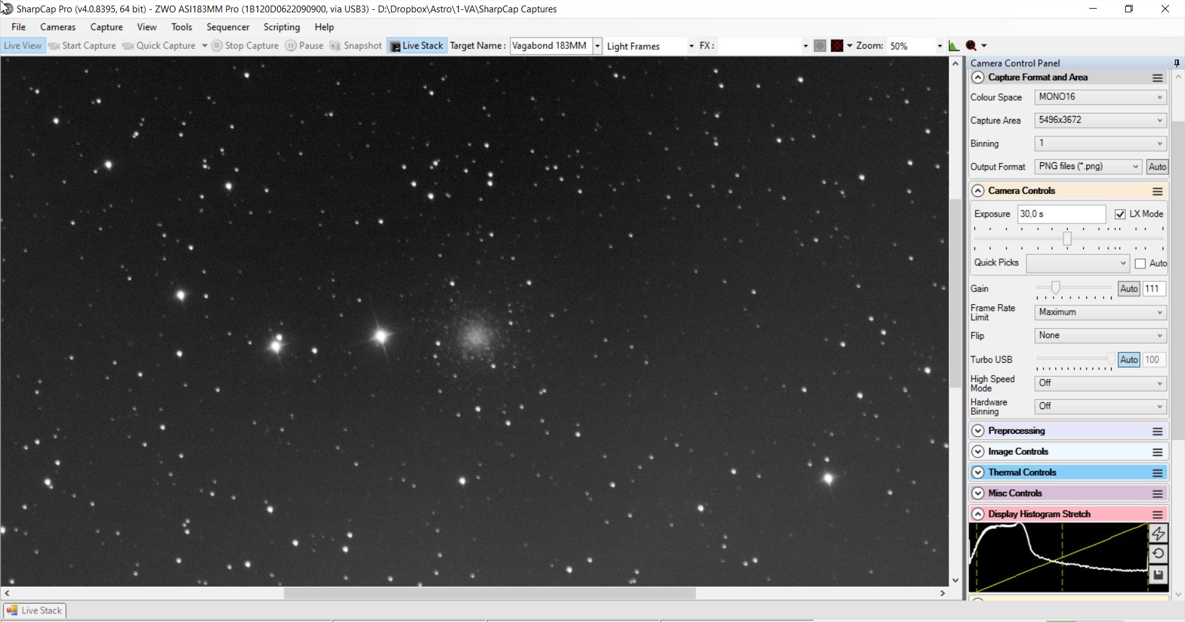1185x622 pixels.
Task: Toggle the LX Mode checkbox
Action: pos(1120,214)
